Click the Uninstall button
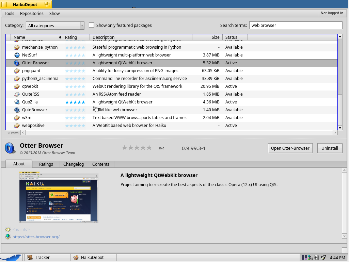 (330, 148)
